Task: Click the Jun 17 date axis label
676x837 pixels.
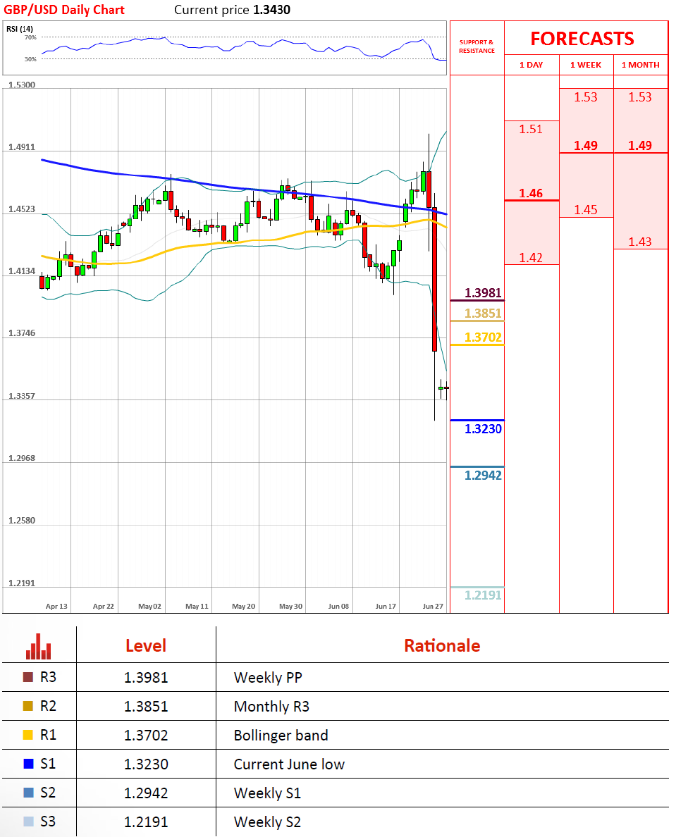Action: point(386,606)
